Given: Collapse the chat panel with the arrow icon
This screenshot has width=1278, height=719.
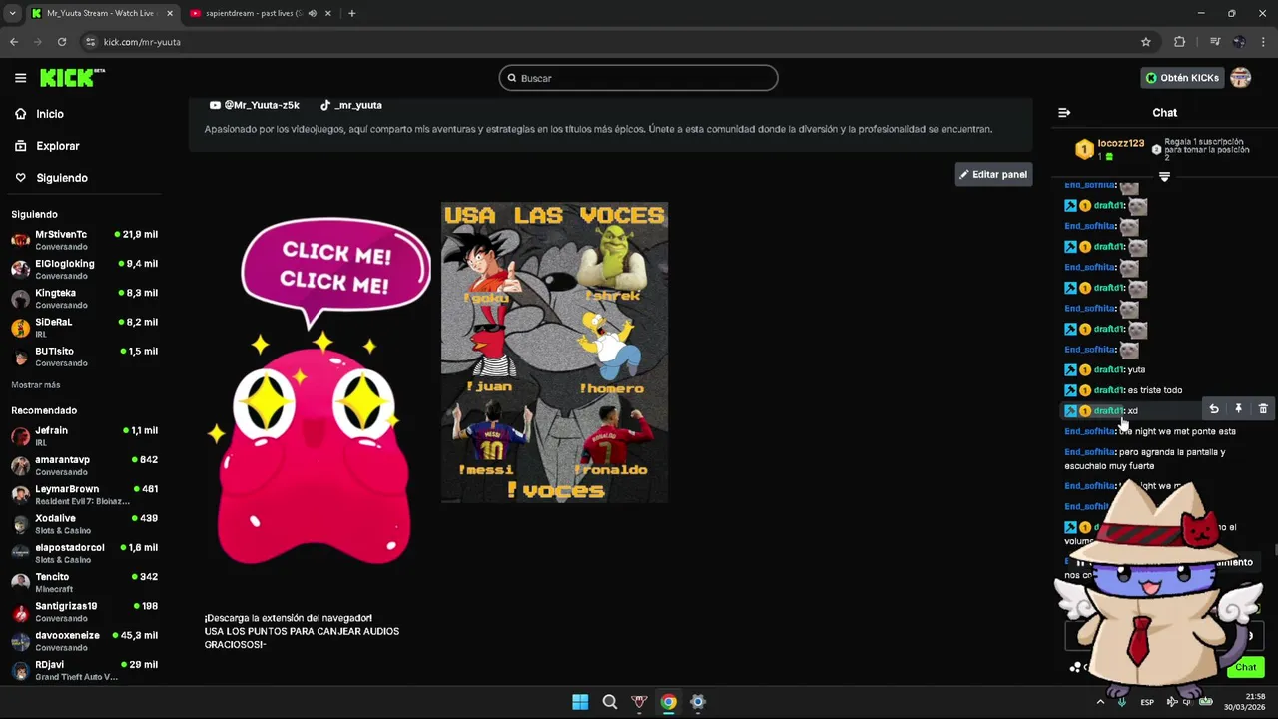Looking at the screenshot, I should click(x=1064, y=113).
